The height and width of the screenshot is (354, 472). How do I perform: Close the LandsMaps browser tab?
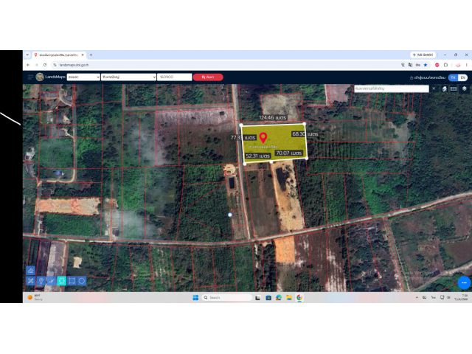tap(83, 55)
